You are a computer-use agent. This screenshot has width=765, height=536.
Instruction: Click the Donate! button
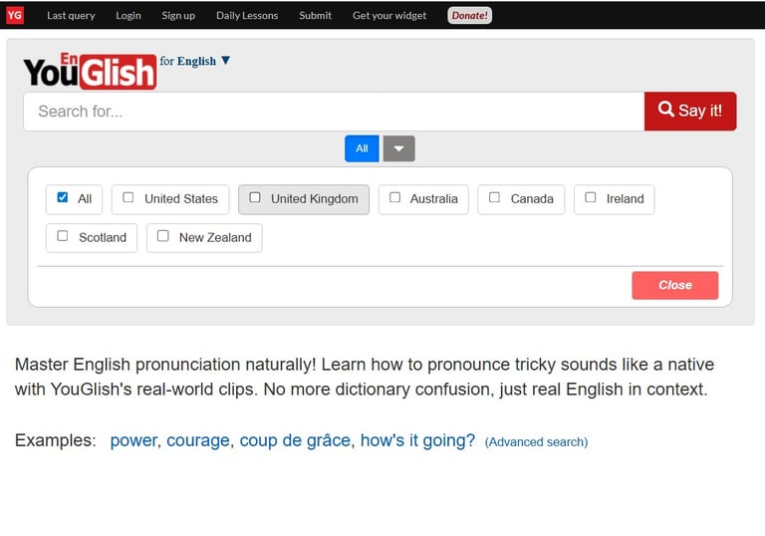469,16
